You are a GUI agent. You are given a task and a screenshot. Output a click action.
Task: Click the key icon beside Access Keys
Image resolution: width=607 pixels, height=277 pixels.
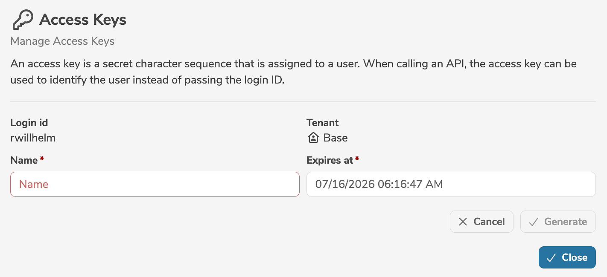click(x=23, y=20)
